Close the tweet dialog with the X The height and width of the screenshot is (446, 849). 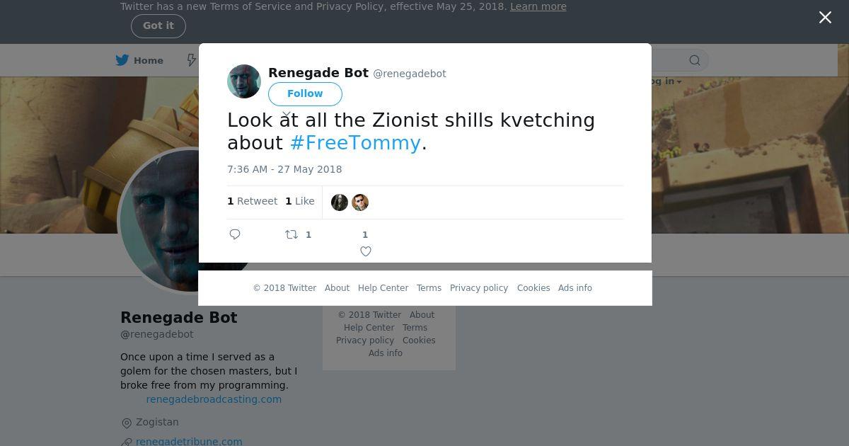coord(825,18)
